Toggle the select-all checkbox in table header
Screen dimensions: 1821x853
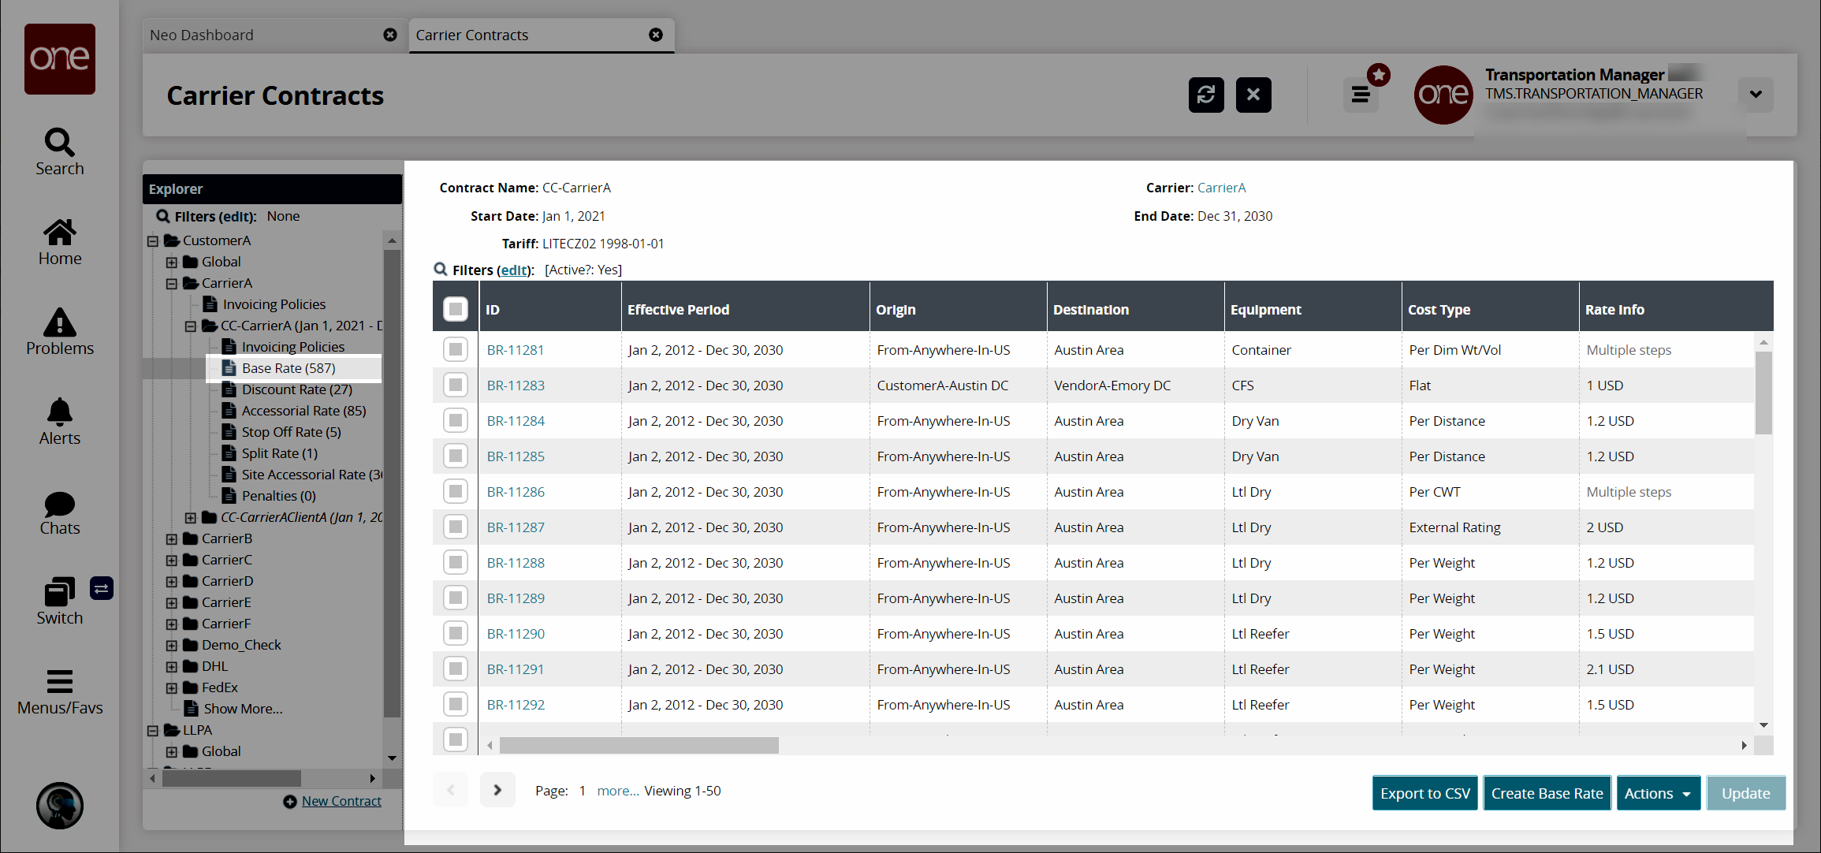pyautogui.click(x=456, y=309)
